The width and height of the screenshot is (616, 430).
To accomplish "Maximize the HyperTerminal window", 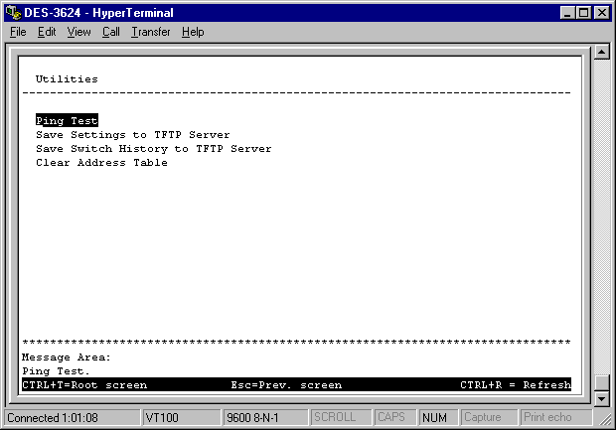I will (584, 12).
